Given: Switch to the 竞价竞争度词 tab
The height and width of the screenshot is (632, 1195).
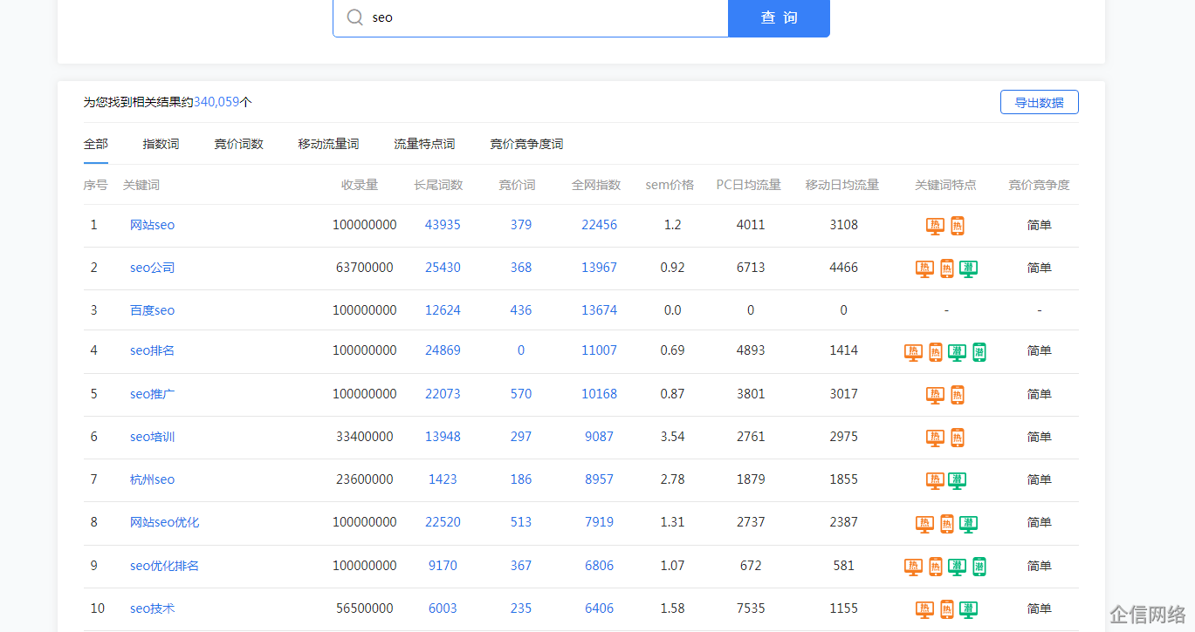Looking at the screenshot, I should click(x=526, y=144).
